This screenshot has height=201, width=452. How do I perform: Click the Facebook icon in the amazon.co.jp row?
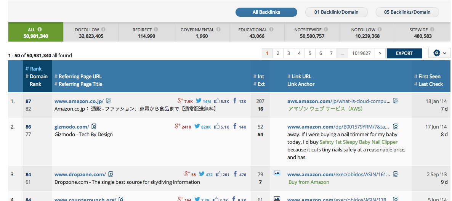coord(235,101)
